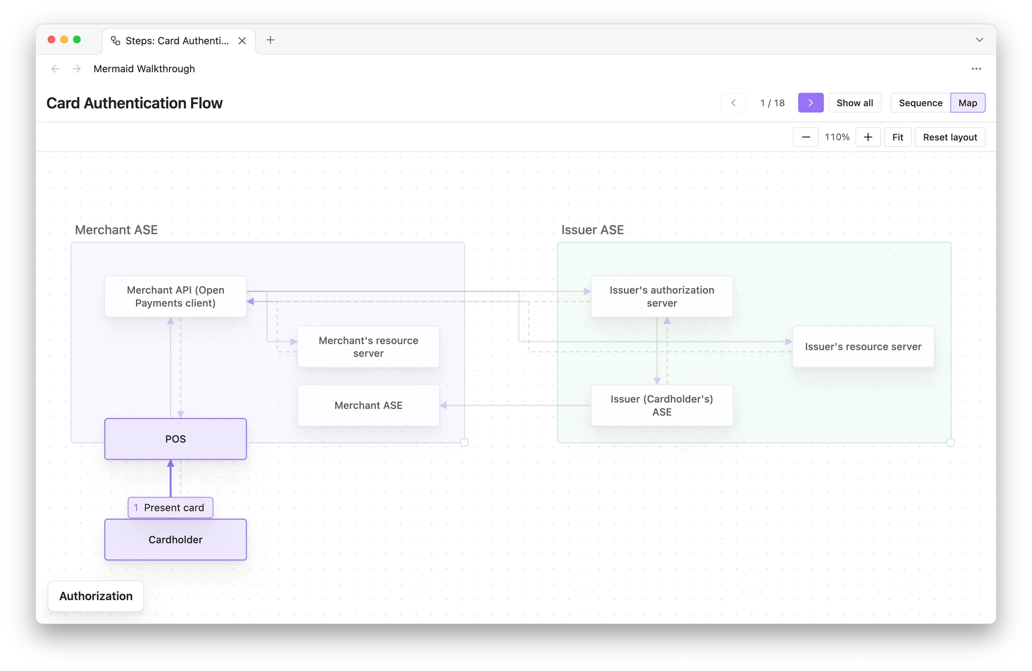Click the Issuer ASE group resize handle

pos(950,442)
